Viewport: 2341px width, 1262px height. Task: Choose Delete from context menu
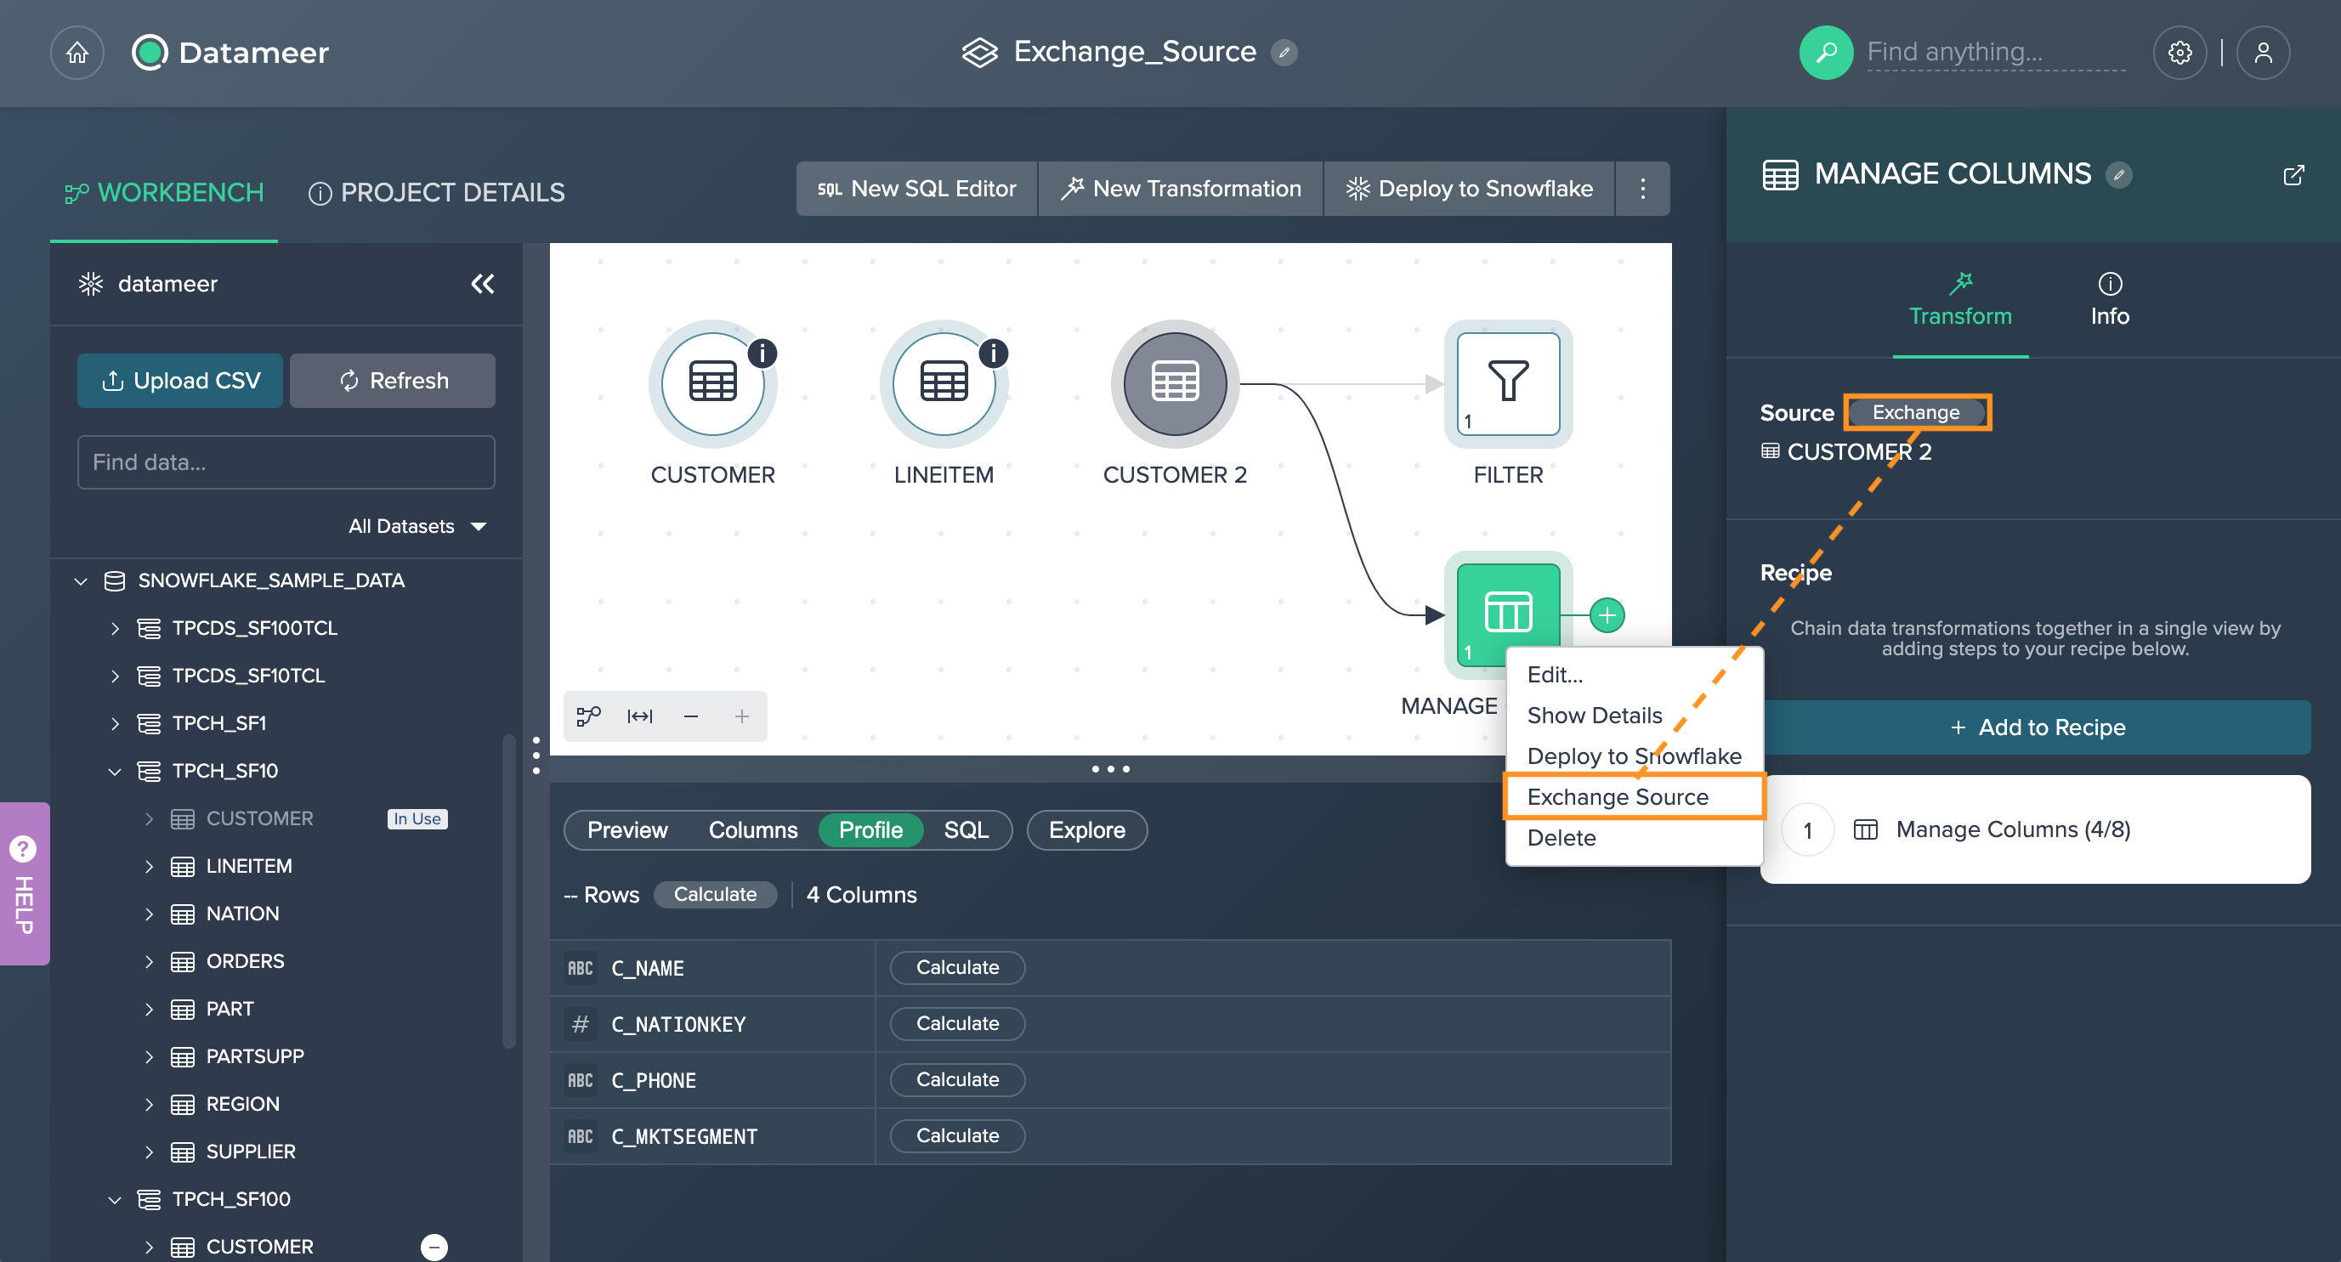1634,838
